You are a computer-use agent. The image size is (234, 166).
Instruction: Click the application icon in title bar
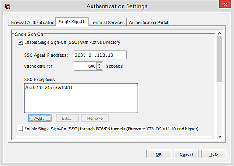pyautogui.click(x=7, y=6)
